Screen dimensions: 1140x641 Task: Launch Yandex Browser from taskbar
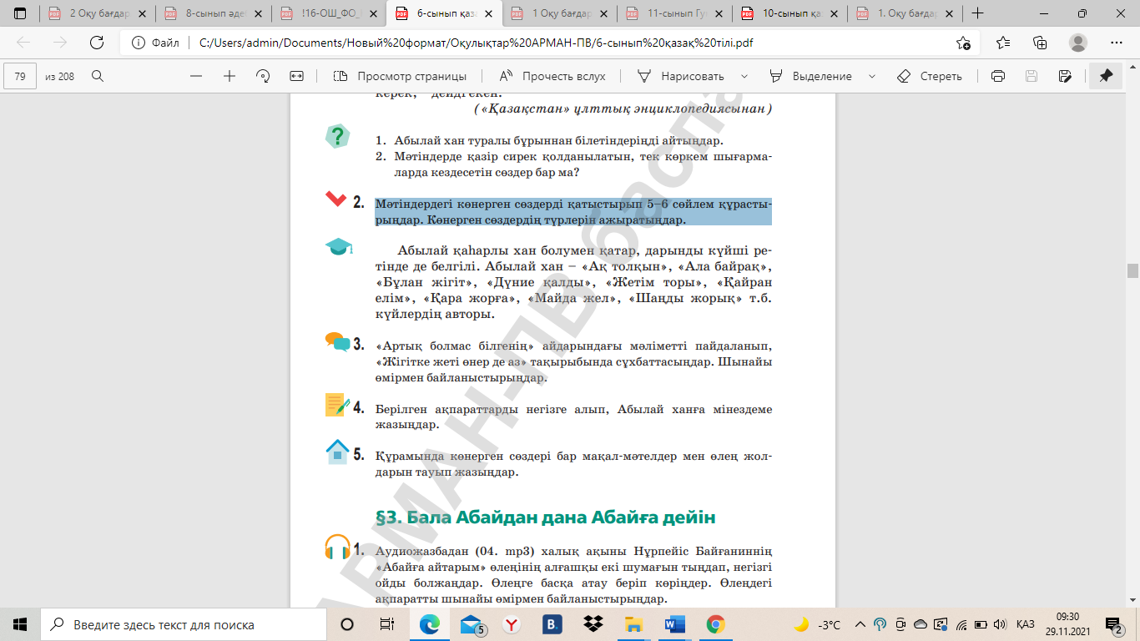click(512, 624)
